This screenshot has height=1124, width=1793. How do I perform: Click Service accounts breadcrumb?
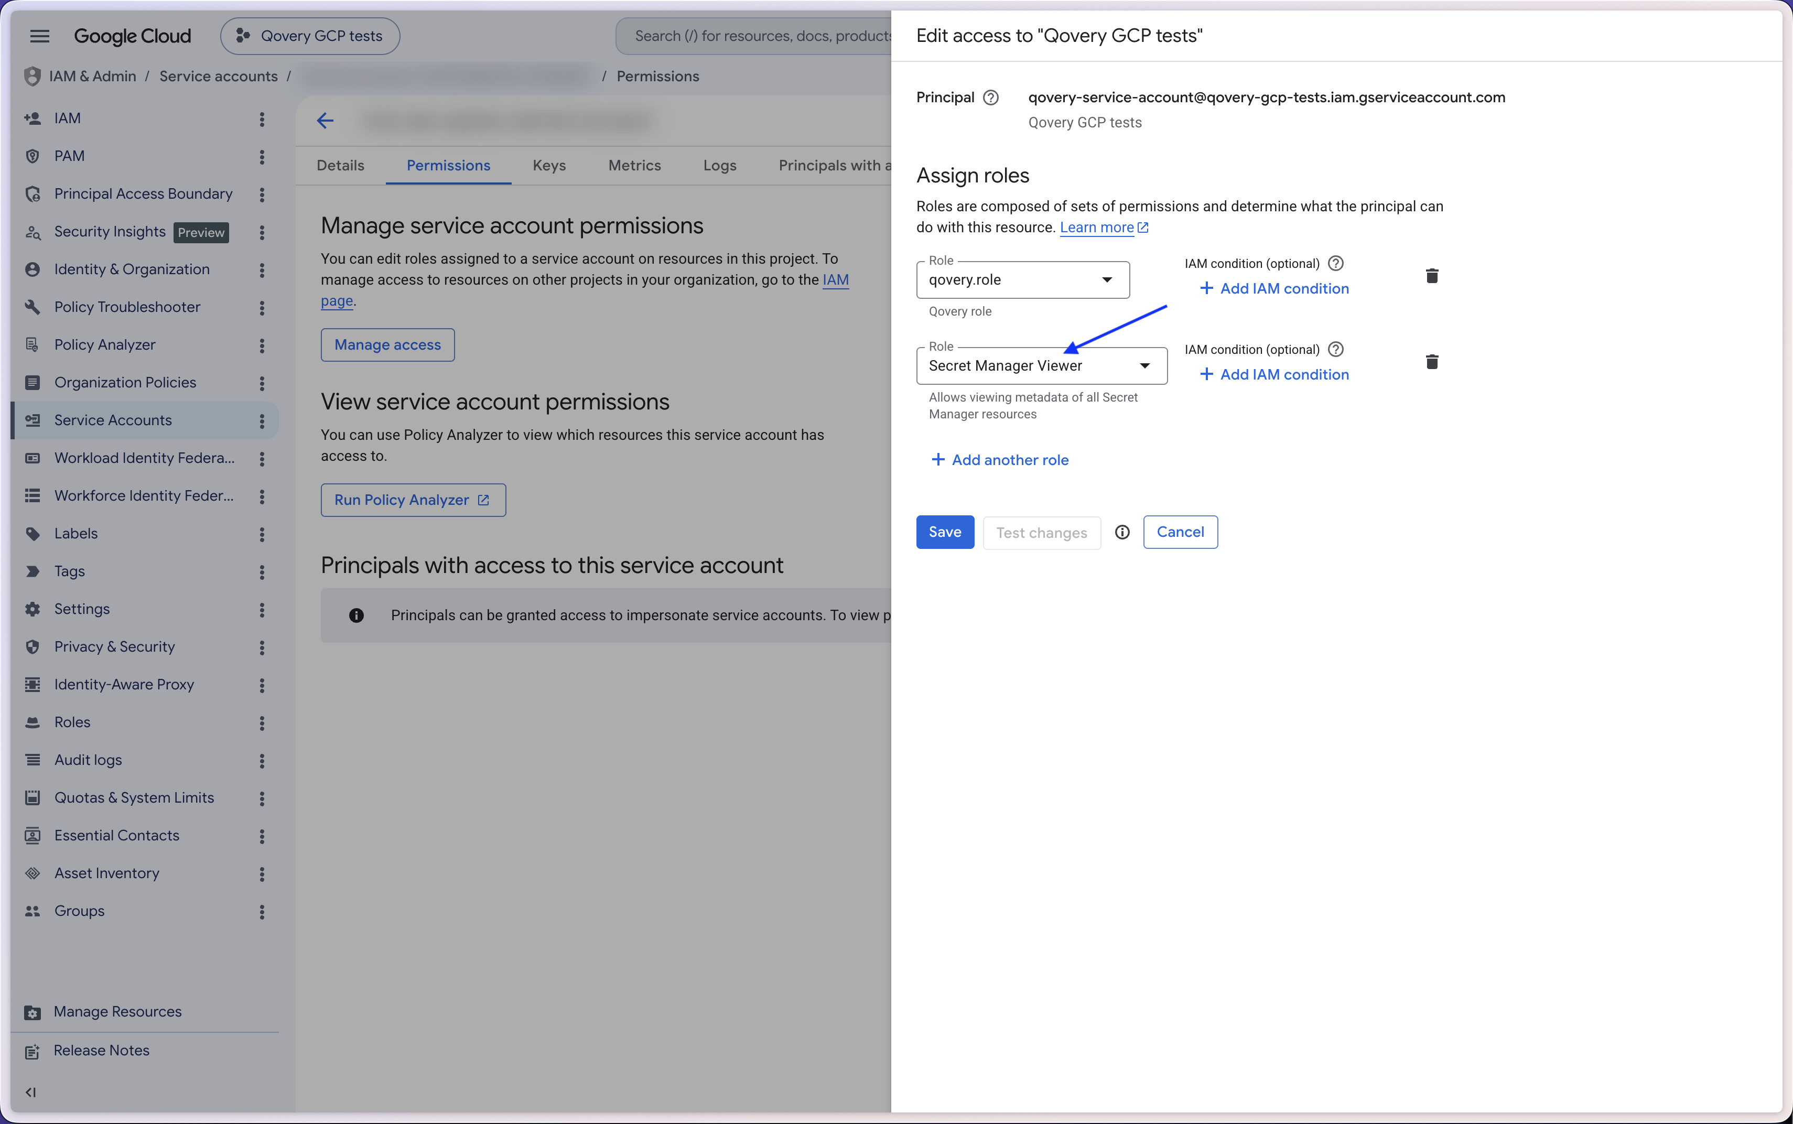(x=219, y=76)
